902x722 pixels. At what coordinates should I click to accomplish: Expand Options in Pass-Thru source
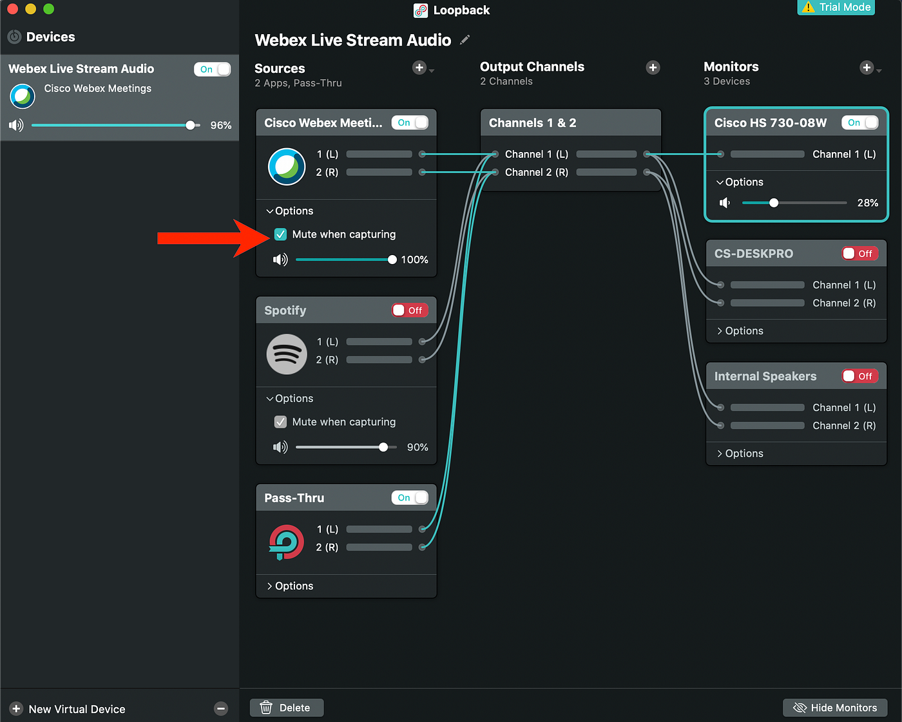[289, 586]
